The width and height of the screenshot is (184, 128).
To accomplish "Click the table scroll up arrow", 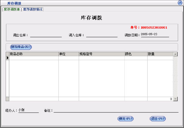I will 175,54.
